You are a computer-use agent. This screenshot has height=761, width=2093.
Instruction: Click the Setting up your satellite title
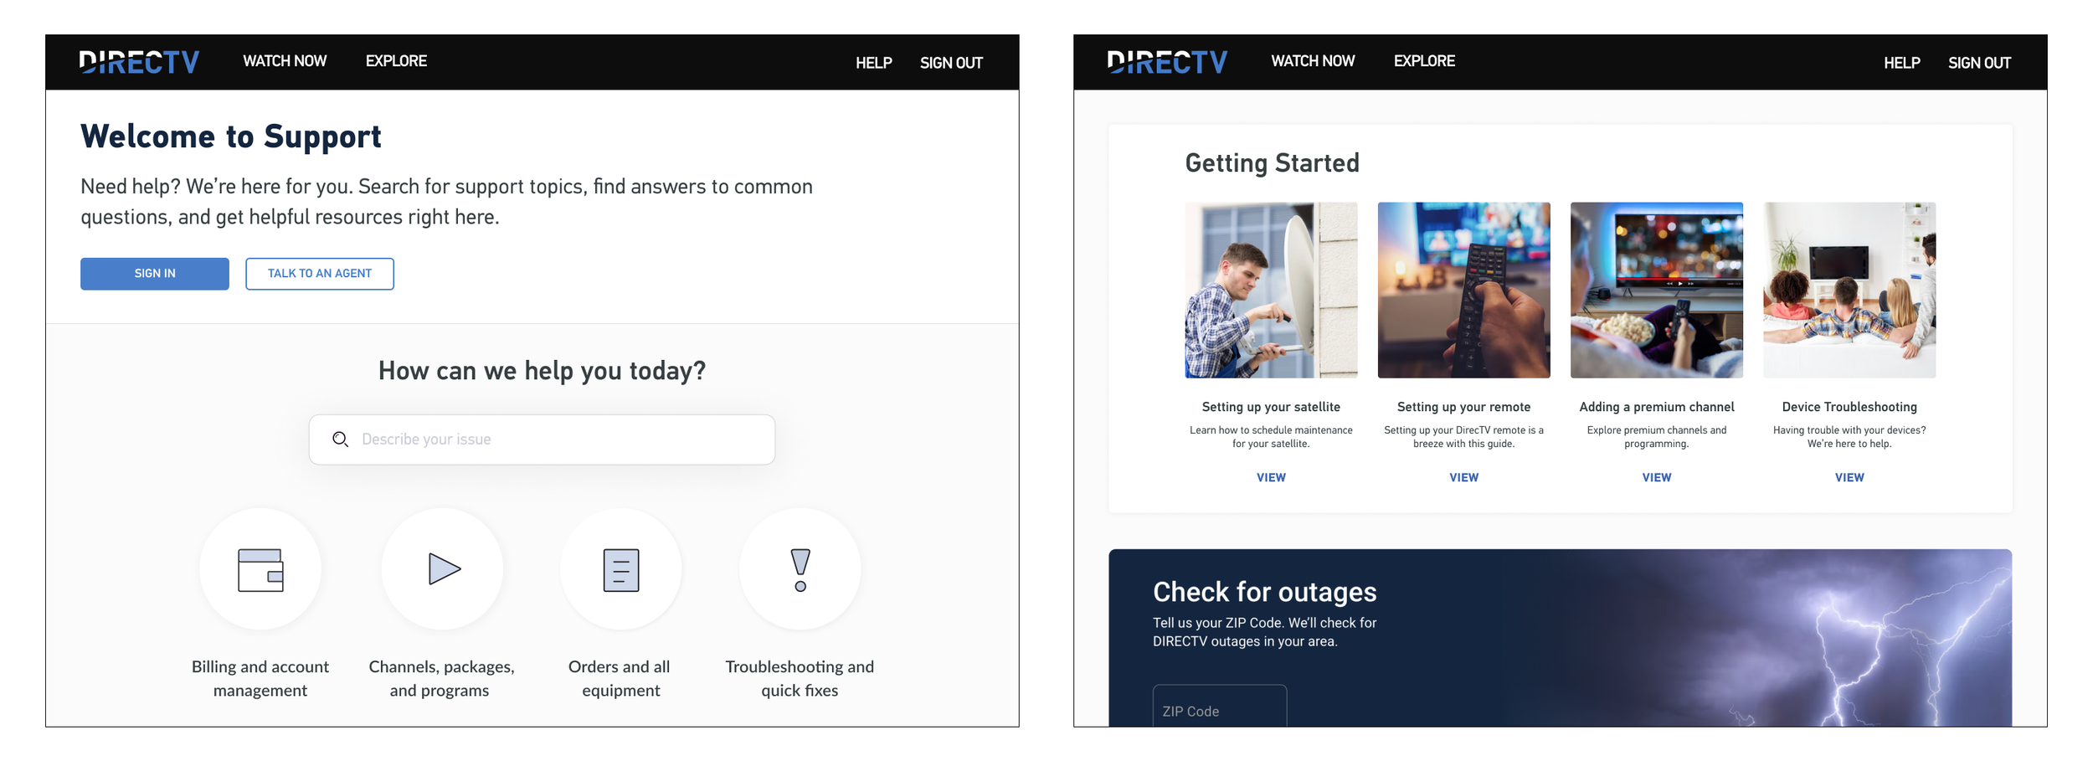1271,407
